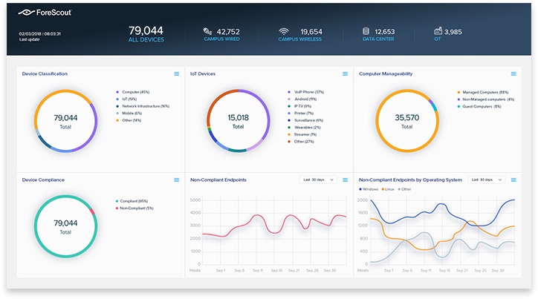Screen dimensions: 538x299
Task: Click the Campus Wireless wifi icon
Action: [283, 32]
